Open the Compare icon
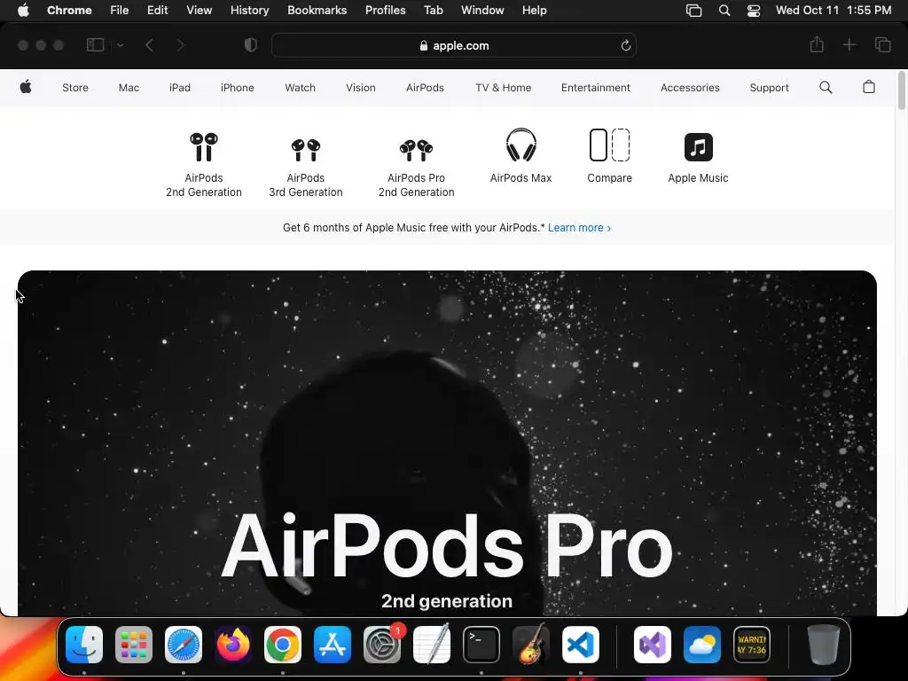 (x=609, y=145)
